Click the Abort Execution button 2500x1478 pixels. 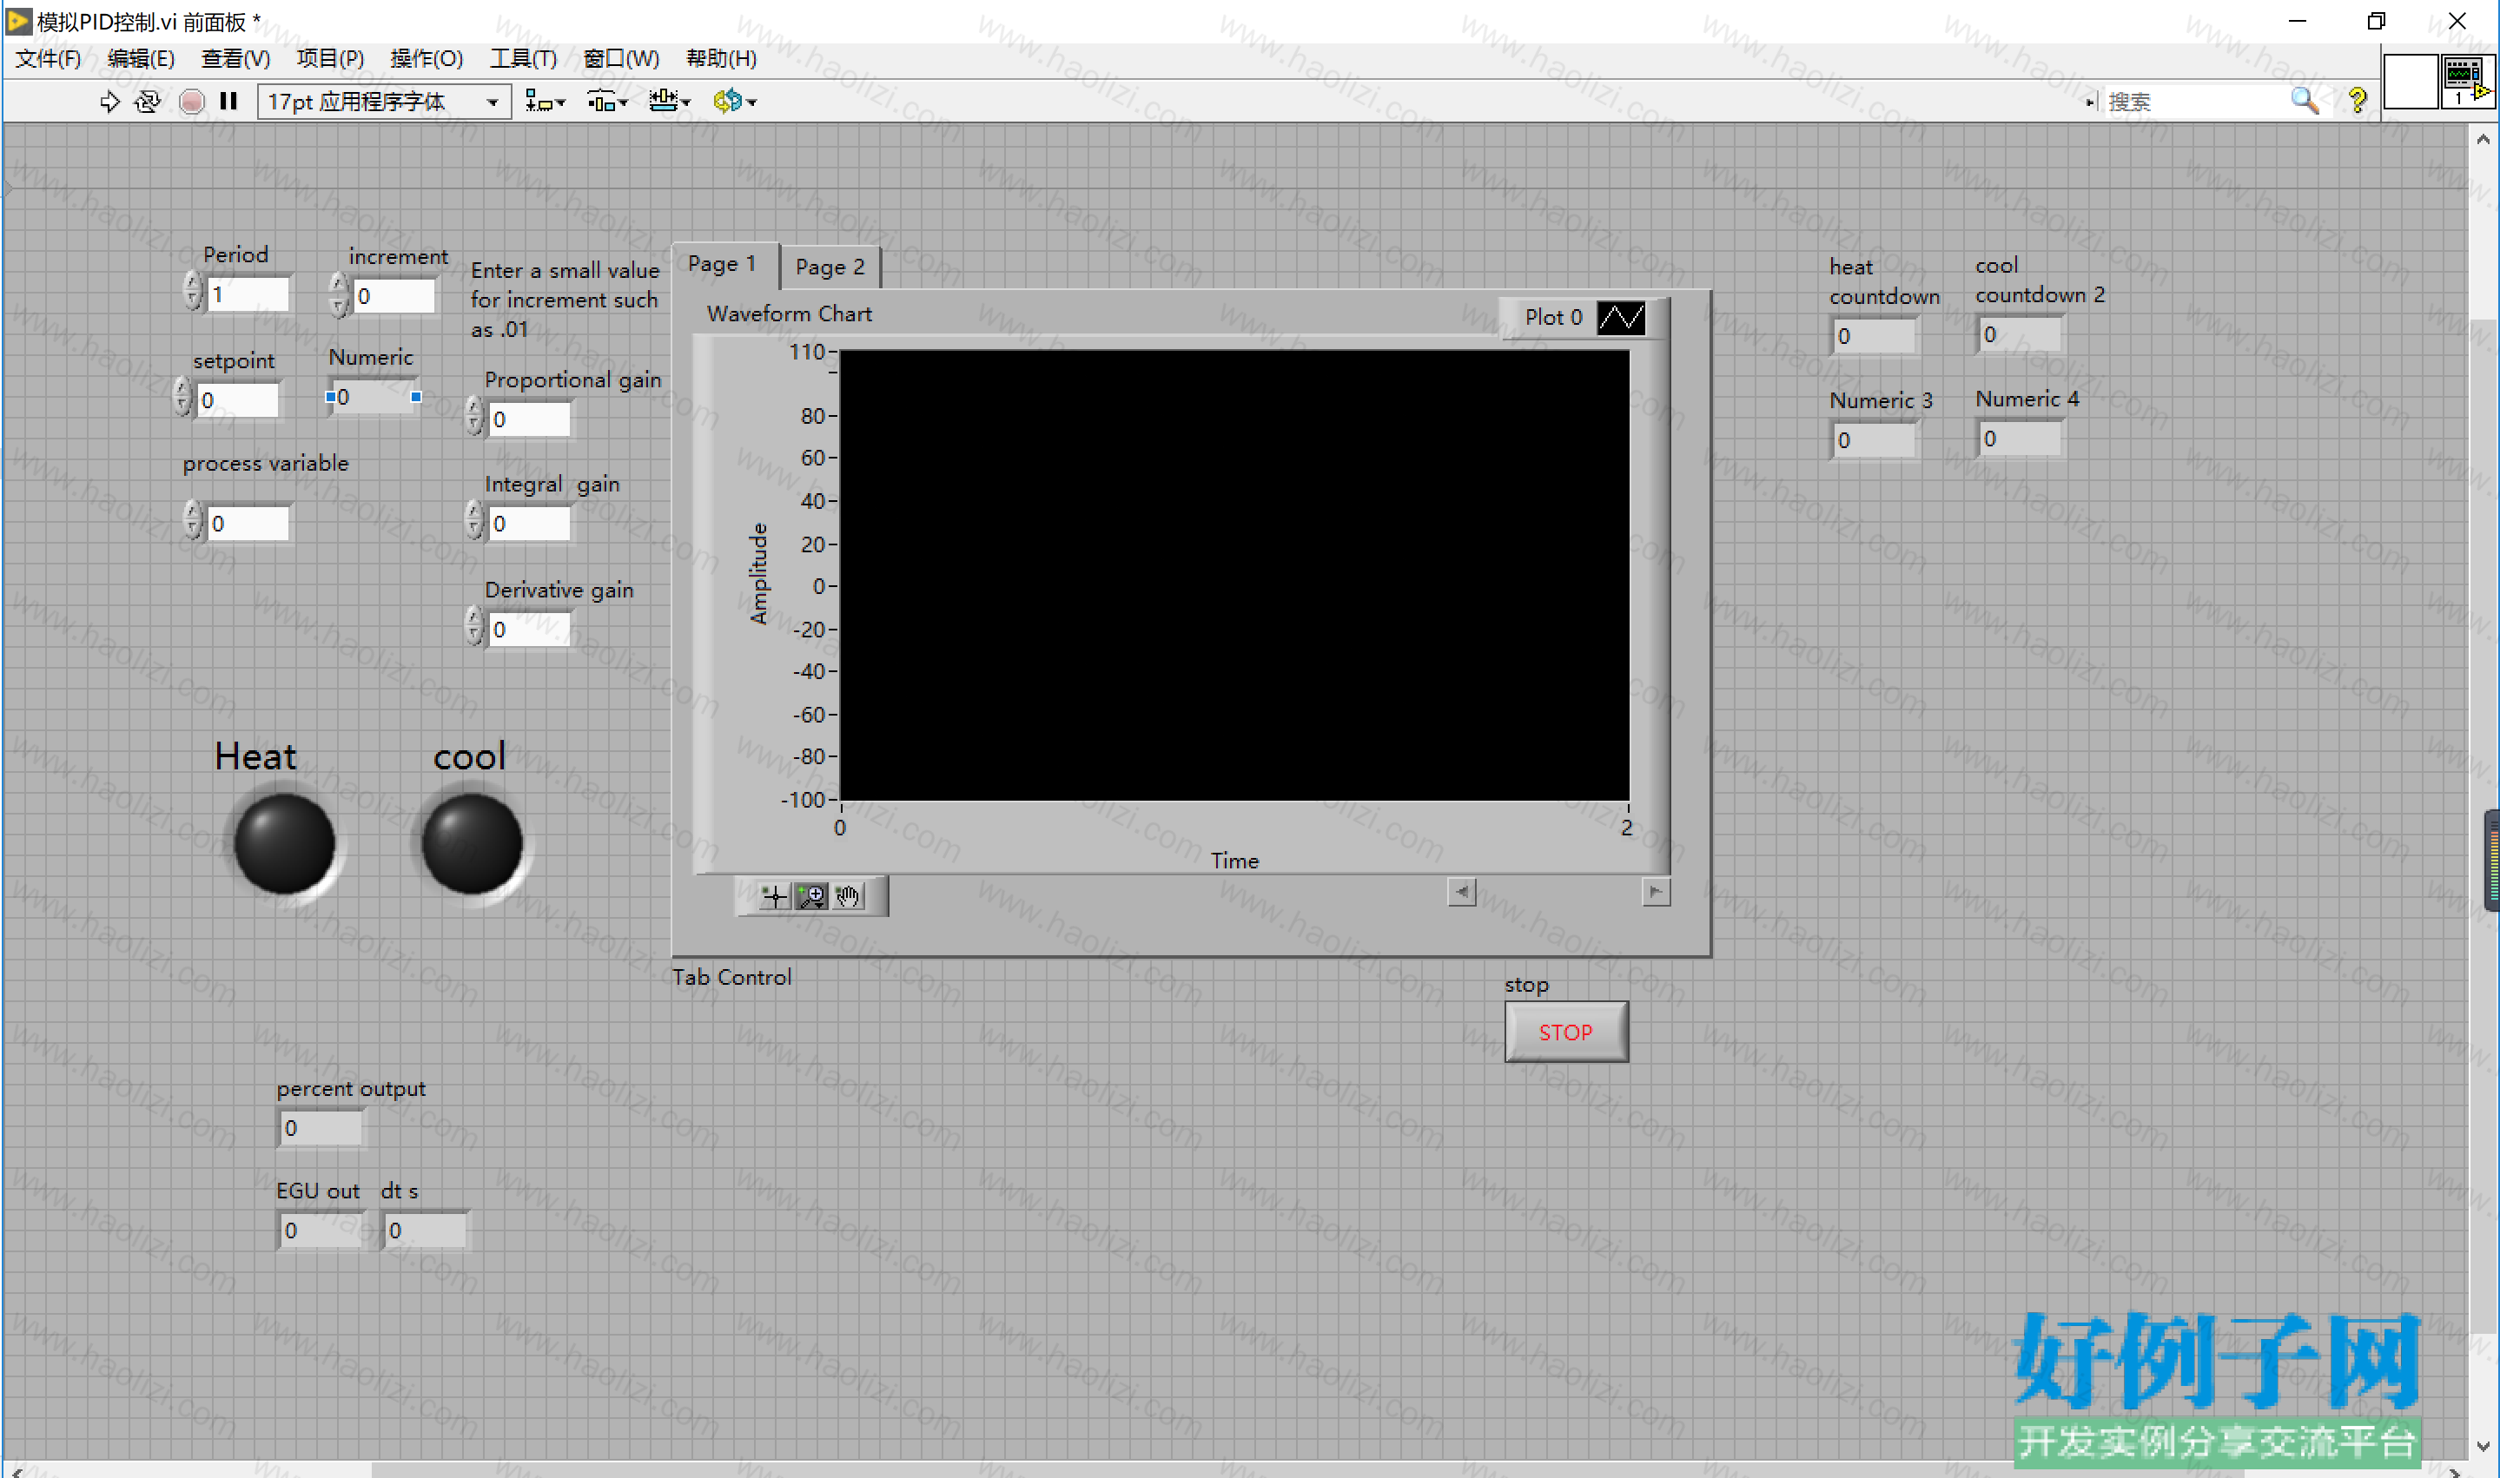click(191, 102)
